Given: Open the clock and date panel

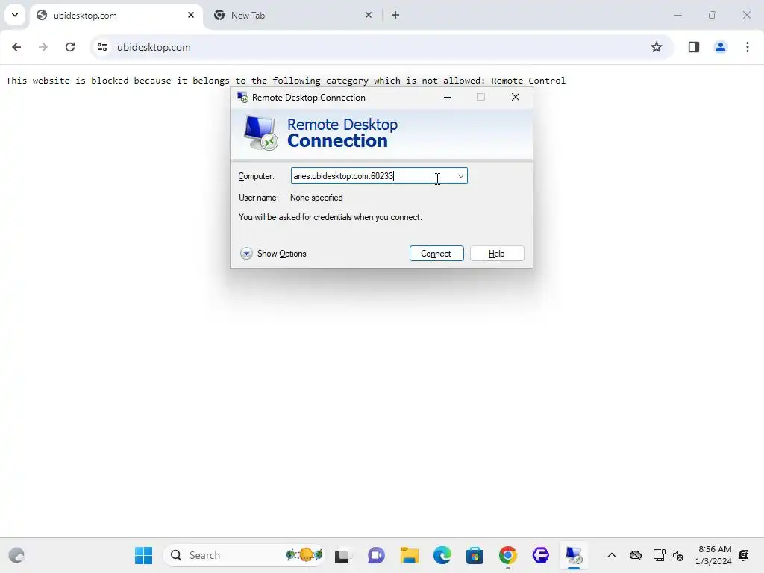Looking at the screenshot, I should [x=714, y=555].
